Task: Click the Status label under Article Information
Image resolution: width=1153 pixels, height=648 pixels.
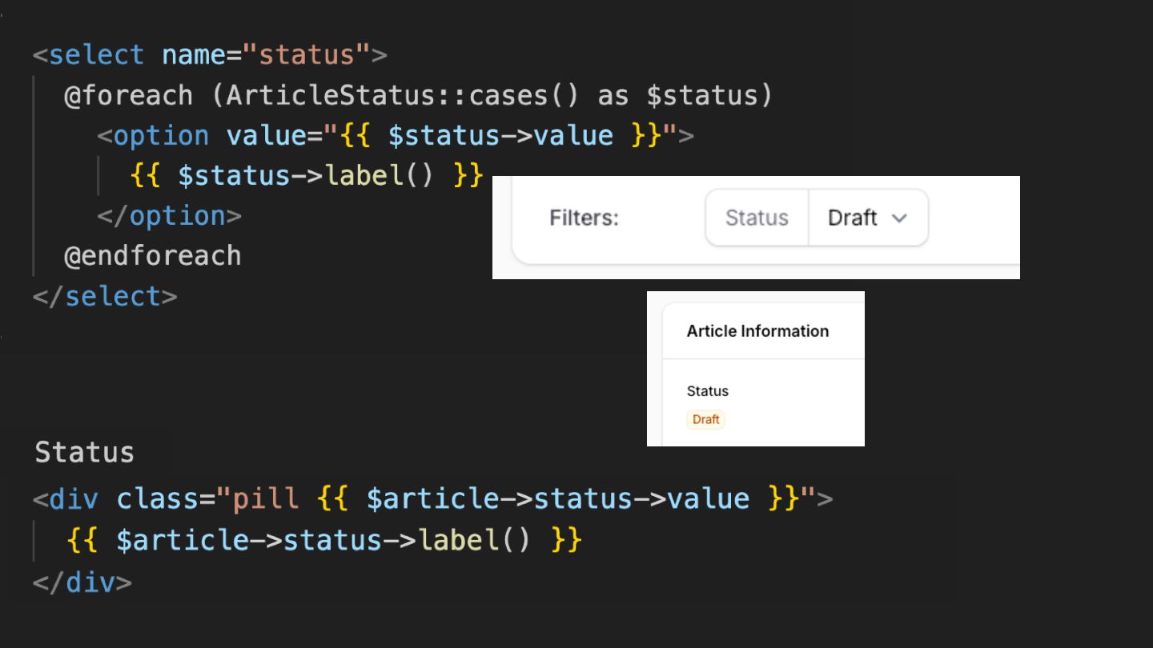Action: point(708,391)
